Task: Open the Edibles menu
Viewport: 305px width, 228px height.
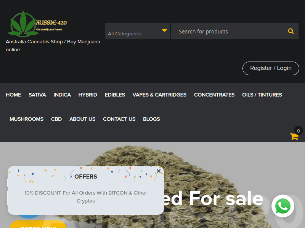Action: (x=115, y=95)
